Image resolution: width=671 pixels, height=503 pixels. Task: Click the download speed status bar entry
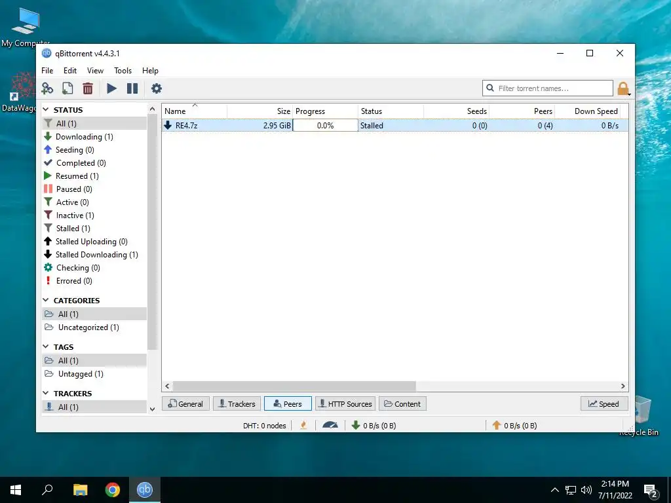[x=374, y=426]
